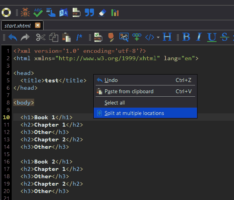Image resolution: width=234 pixels, height=200 pixels.
Task: Click the Copy icon in toolbar
Action: click(x=54, y=37)
